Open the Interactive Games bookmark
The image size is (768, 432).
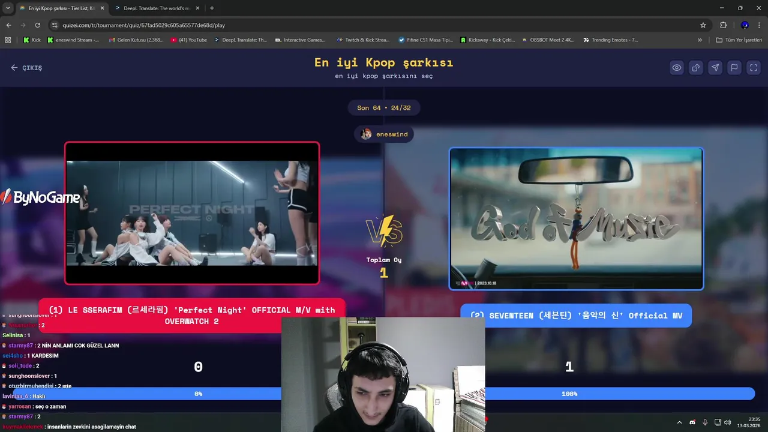coord(301,40)
